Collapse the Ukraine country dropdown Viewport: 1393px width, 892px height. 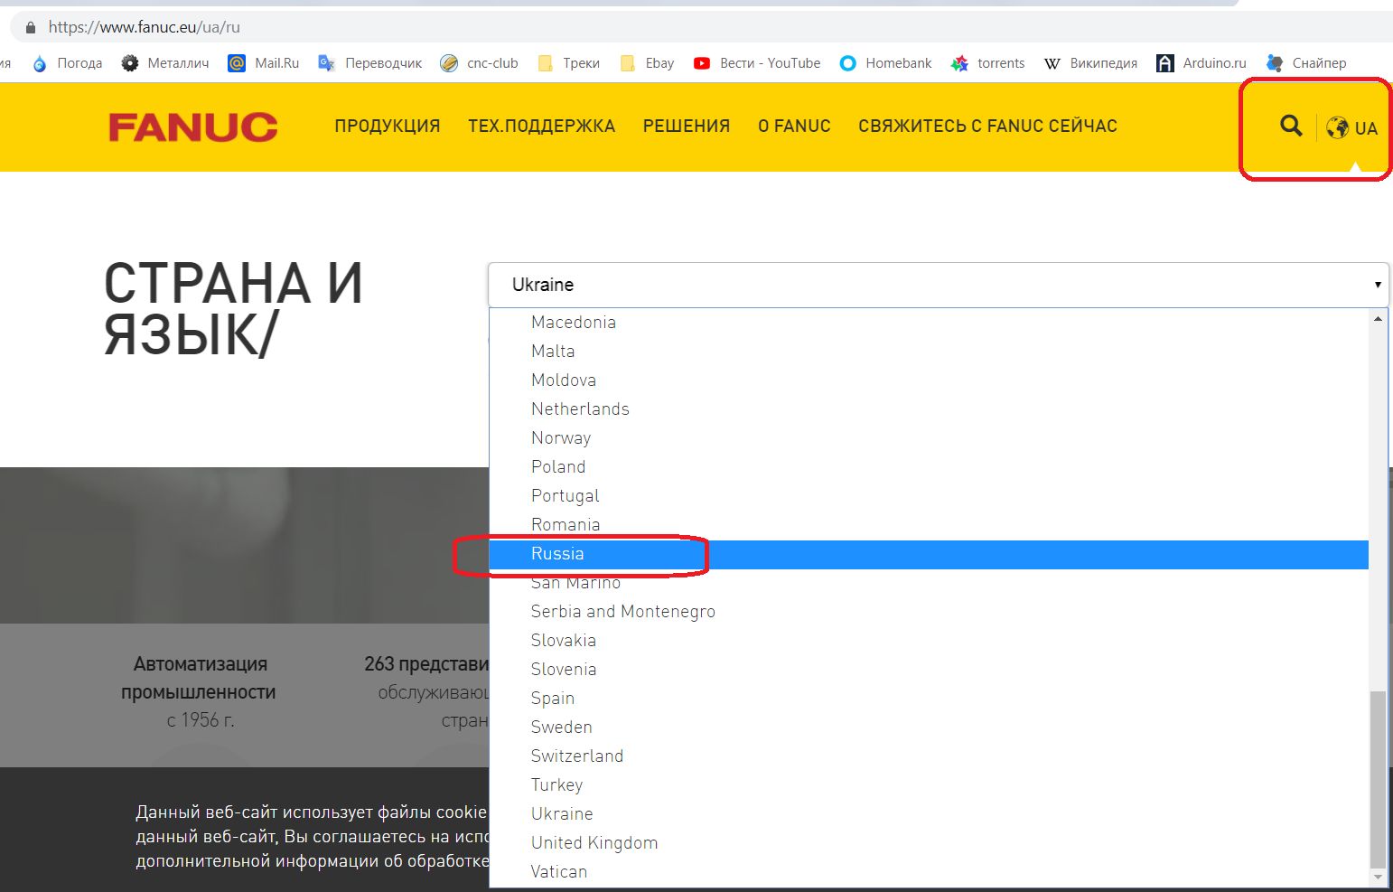click(x=938, y=285)
